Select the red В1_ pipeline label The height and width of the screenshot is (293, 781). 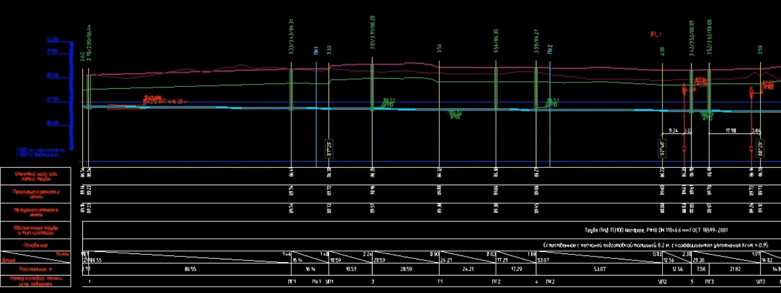pos(656,34)
